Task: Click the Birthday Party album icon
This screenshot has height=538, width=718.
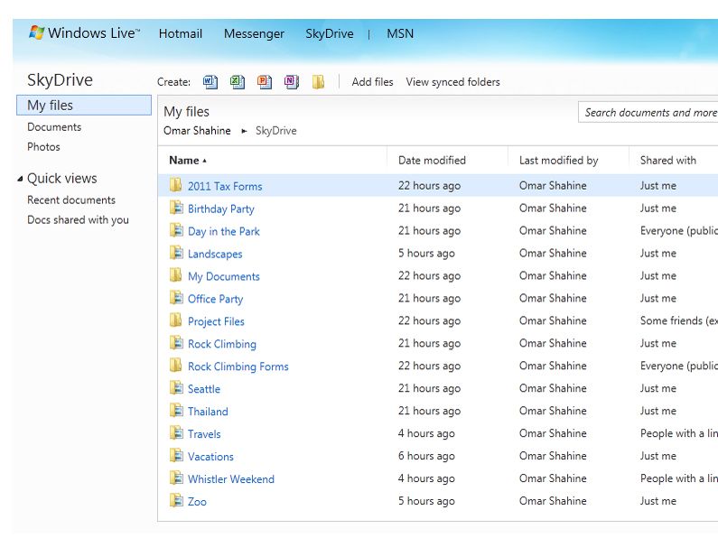Action: pos(176,208)
